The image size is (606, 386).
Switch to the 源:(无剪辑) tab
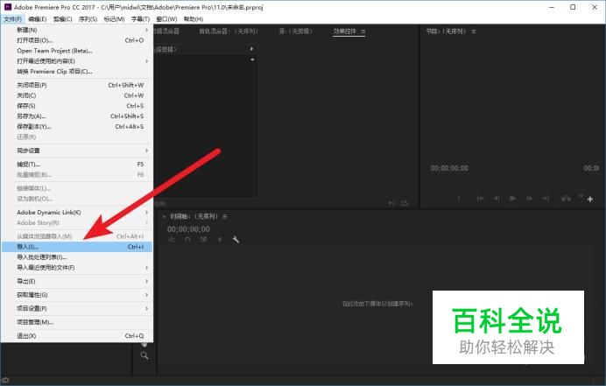296,31
